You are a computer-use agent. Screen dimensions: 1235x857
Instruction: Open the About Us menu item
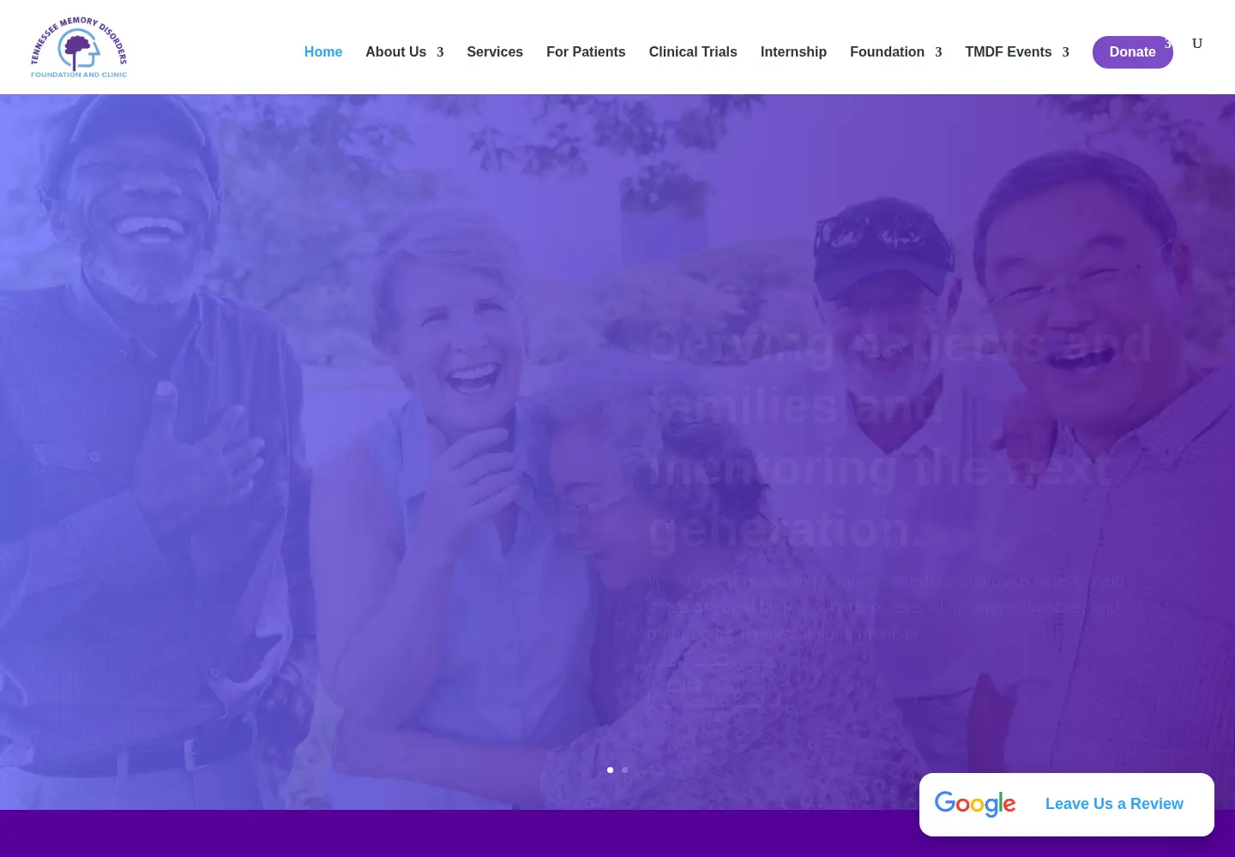point(396,52)
